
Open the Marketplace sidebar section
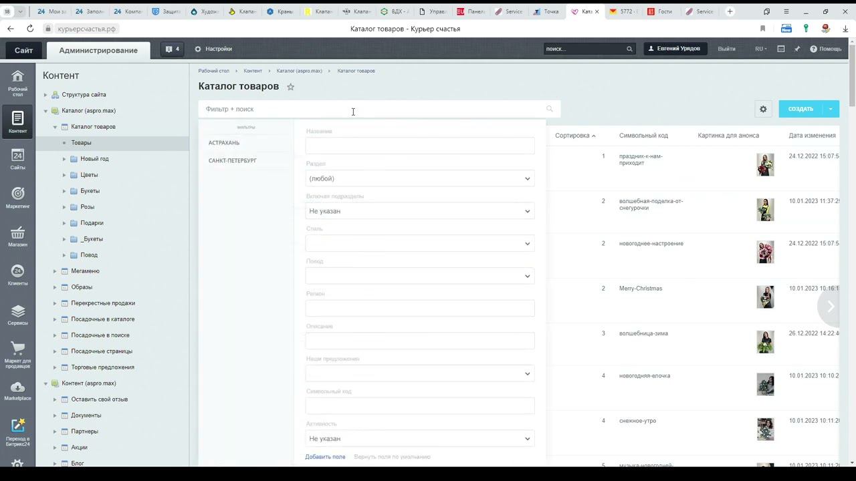[x=17, y=391]
